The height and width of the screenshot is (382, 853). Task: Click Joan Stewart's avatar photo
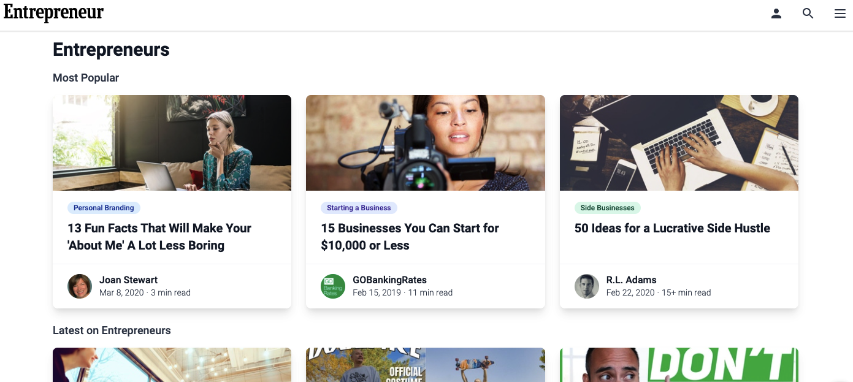coord(80,286)
